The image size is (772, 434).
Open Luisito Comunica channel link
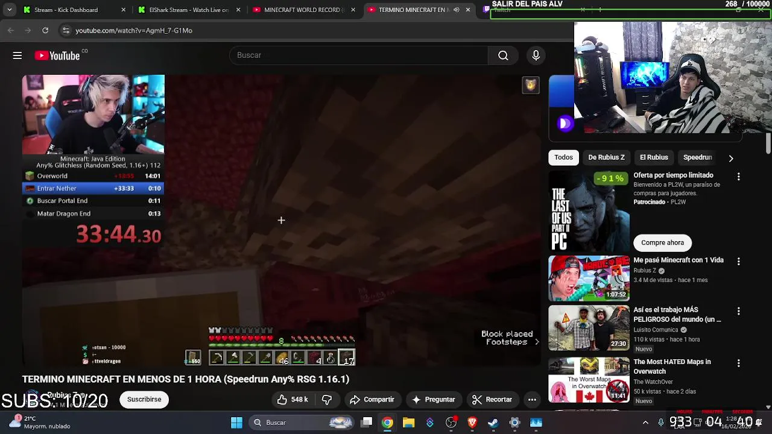click(656, 330)
